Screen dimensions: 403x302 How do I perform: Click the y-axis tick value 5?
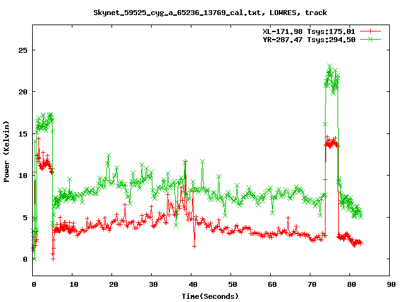tap(25, 218)
